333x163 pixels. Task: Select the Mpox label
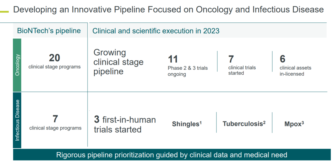click(x=294, y=124)
